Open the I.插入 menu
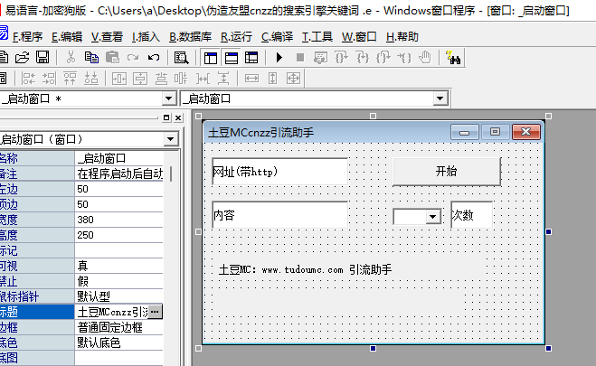The height and width of the screenshot is (366, 596). pos(146,37)
